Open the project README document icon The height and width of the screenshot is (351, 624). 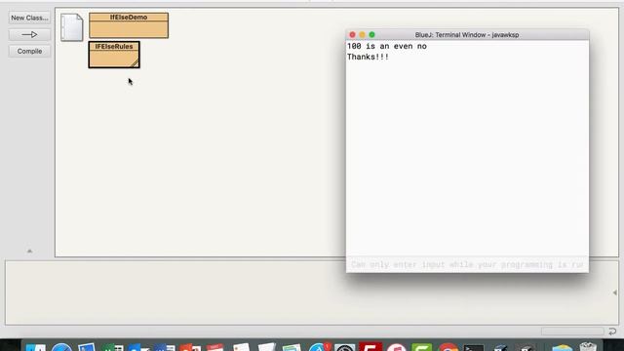point(72,27)
